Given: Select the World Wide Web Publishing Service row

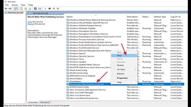Looking at the screenshot, I should click(x=125, y=84).
